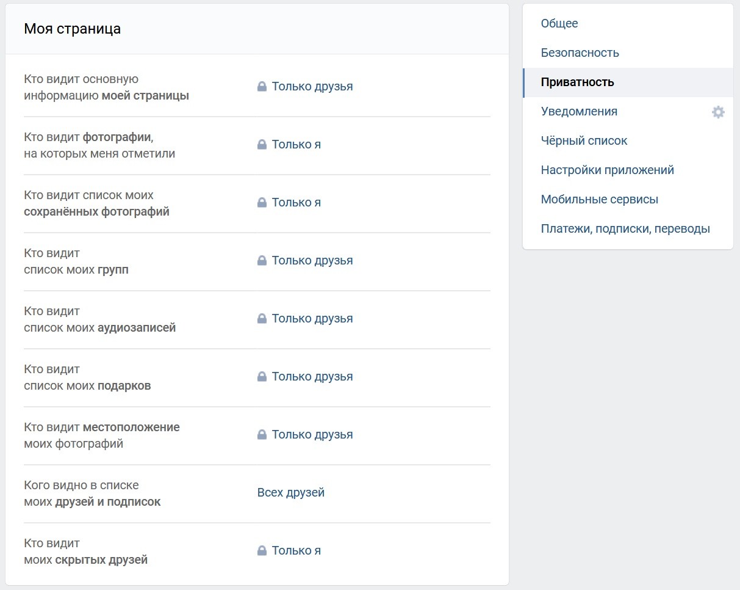The width and height of the screenshot is (740, 590).
Task: Open Только друзья dropdown for список групп
Action: (x=312, y=261)
